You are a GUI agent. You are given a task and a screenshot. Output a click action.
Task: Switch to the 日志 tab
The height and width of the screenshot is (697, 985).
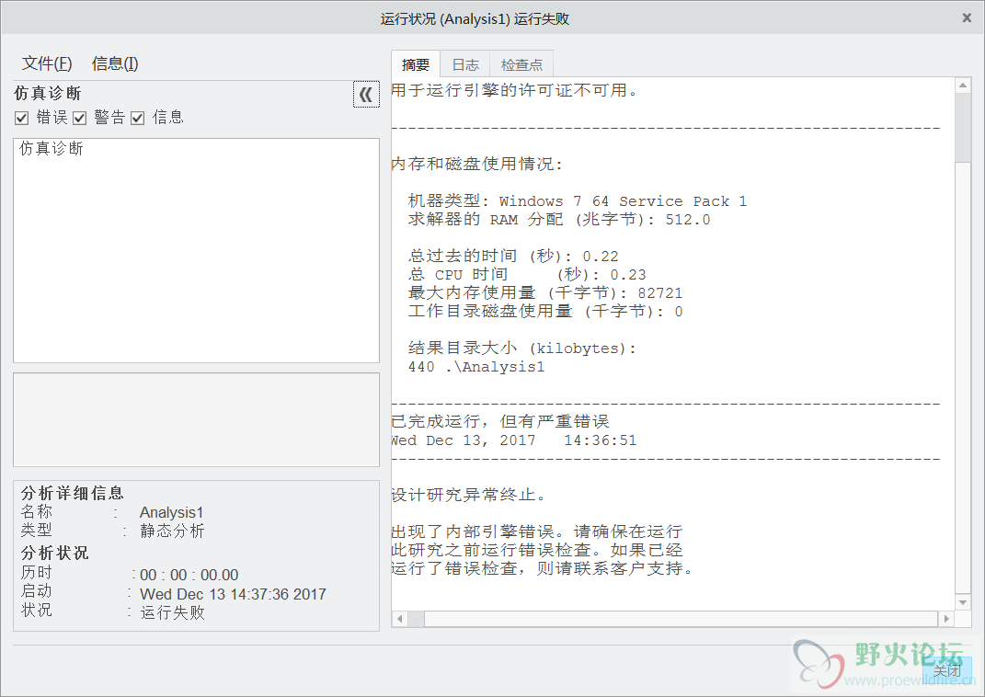[464, 64]
